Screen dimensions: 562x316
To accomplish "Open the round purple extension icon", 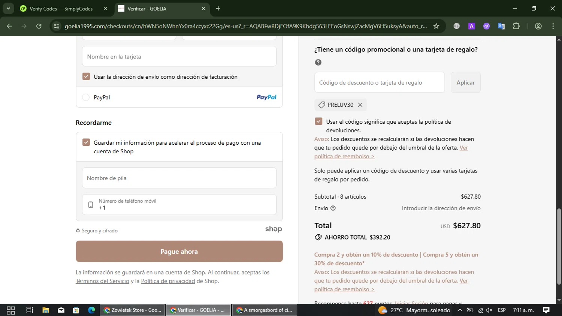I will coord(486,26).
